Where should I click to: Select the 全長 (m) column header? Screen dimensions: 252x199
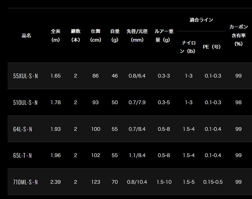pos(56,35)
